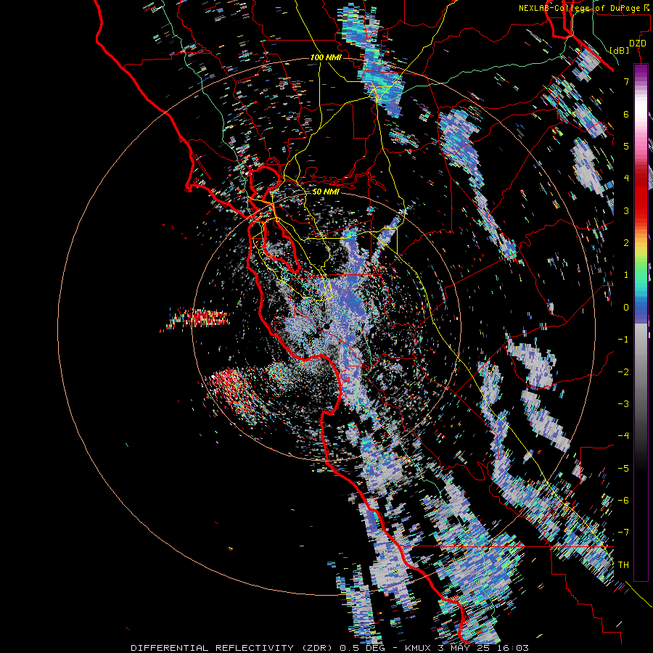This screenshot has height=653, width=653.
Task: Click the "100 NMI" range ring label
Action: pos(326,57)
